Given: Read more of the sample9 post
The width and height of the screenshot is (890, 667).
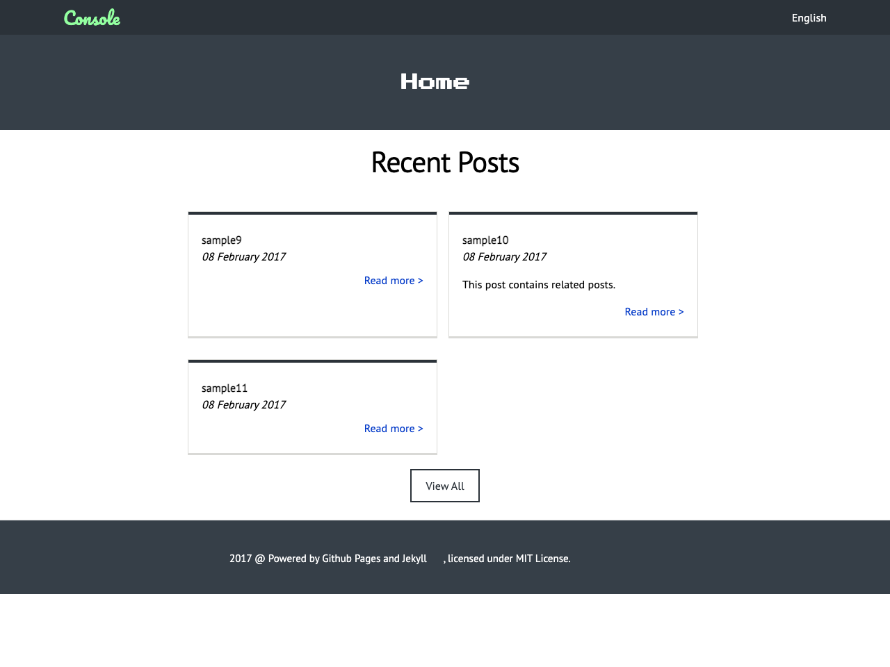Looking at the screenshot, I should [x=393, y=281].
